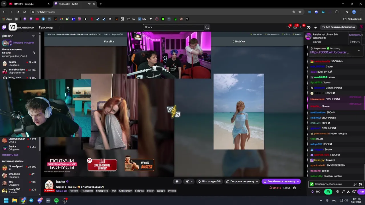Open Spotify from Windows taskbar

click(56, 200)
